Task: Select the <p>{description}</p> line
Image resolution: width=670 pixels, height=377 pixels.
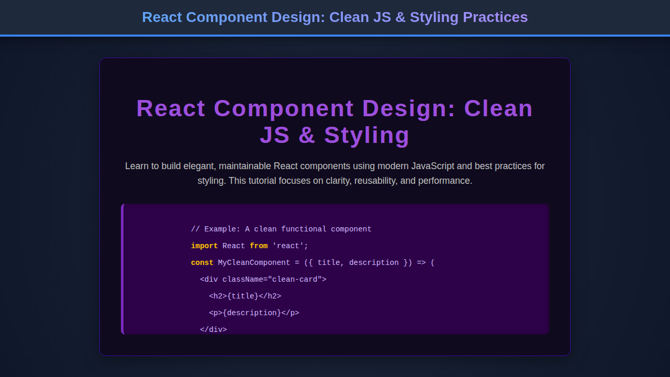Action: [x=254, y=313]
